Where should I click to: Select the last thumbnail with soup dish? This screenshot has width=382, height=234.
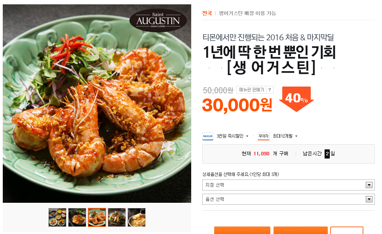[137, 217]
